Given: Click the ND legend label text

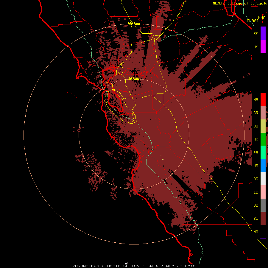Looking at the screenshot, I should point(255,232).
